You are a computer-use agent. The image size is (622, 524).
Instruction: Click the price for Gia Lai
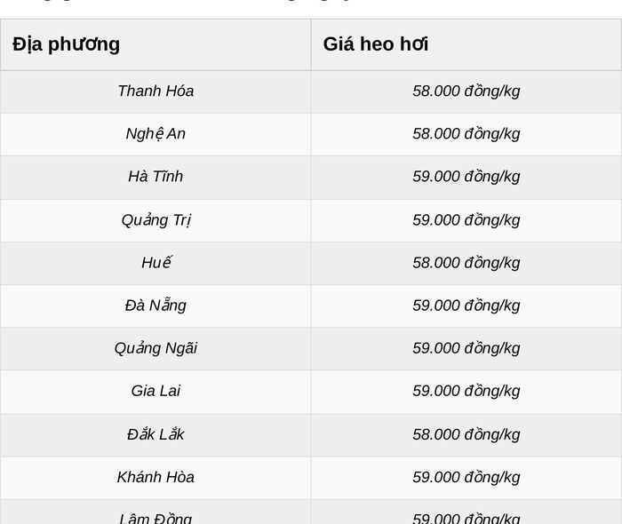pos(466,392)
